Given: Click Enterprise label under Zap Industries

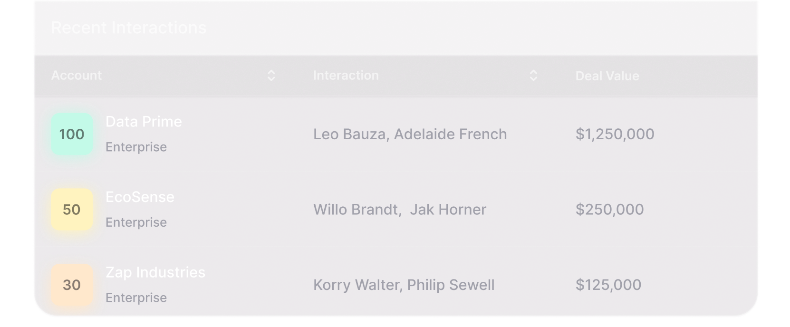Looking at the screenshot, I should pos(136,298).
